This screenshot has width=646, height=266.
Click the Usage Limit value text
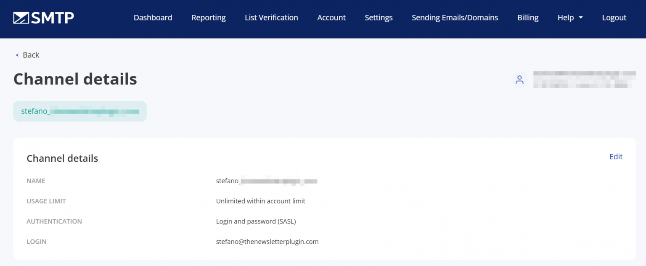click(260, 201)
